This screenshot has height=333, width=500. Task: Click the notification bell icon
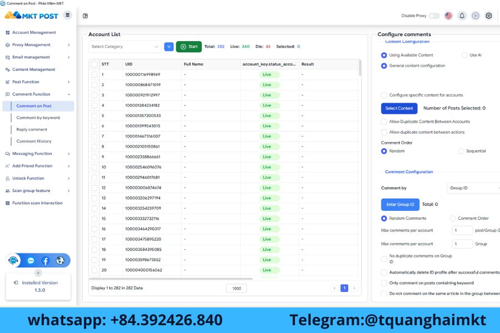coord(462,16)
